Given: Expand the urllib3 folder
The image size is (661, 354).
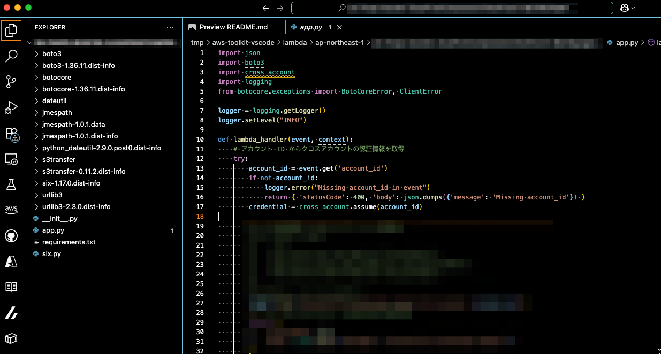Looking at the screenshot, I should click(x=36, y=195).
